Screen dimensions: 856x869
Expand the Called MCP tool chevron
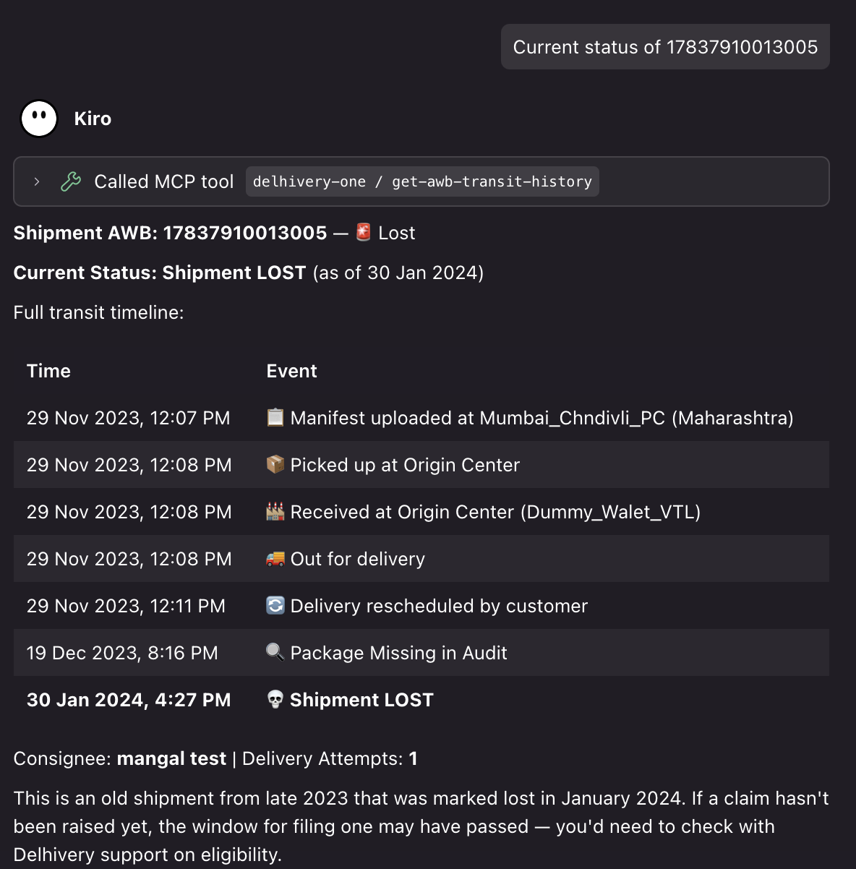point(37,181)
